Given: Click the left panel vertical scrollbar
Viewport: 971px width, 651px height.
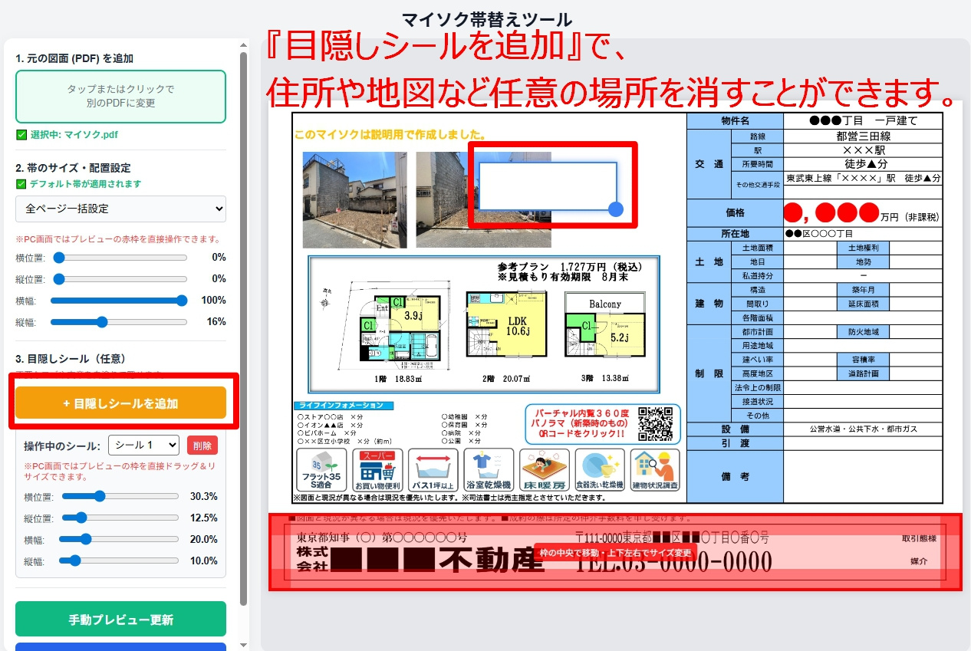Looking at the screenshot, I should 243,330.
